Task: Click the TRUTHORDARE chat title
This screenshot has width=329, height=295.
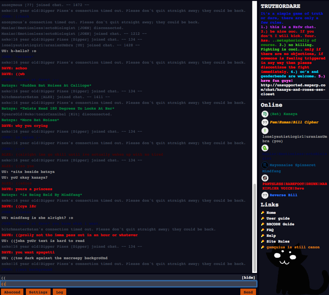Action: point(280,6)
